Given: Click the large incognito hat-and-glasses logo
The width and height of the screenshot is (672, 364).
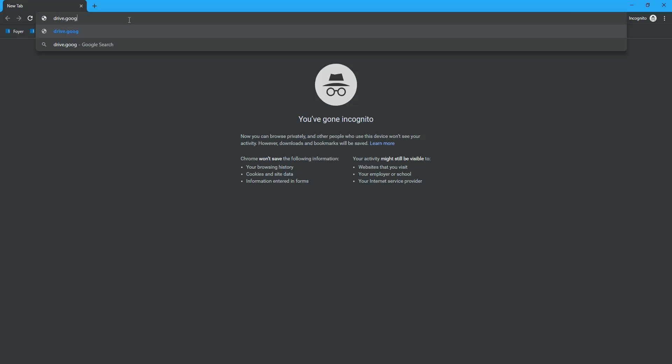Looking at the screenshot, I should (x=336, y=85).
